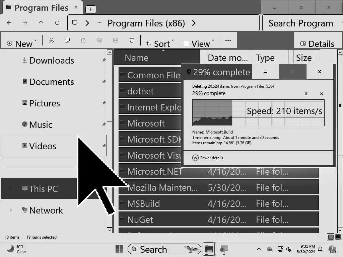Click the Rename icon in toolbar
This screenshot has height=257, width=343.
[x=99, y=40]
